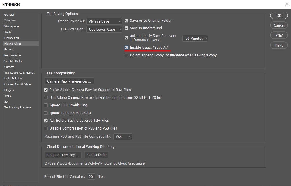Click the OK button
This screenshot has height=186, width=291.
(x=279, y=15)
